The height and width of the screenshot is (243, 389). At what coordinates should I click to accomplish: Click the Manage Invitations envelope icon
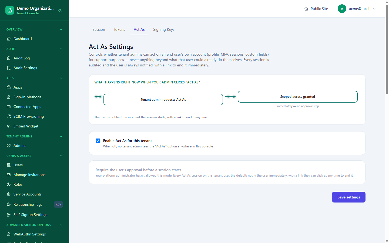point(9,175)
